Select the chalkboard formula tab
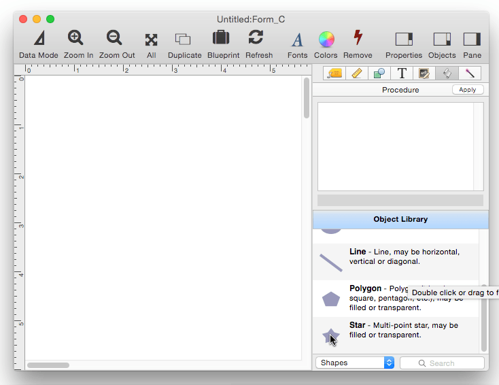The image size is (499, 385). [x=424, y=73]
